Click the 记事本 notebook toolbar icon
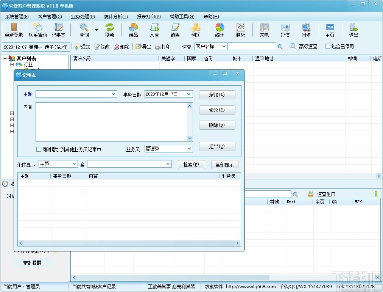The image size is (383, 292). coord(58,30)
